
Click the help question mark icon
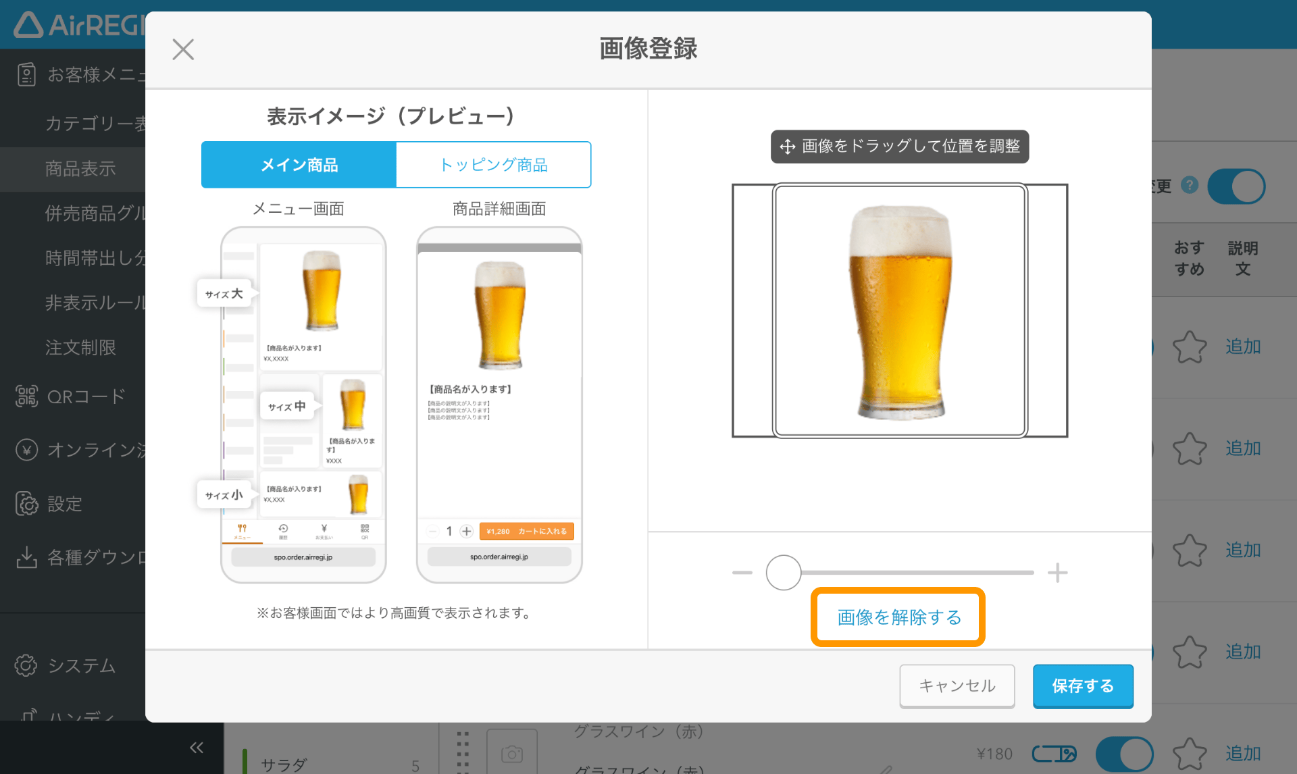[1190, 184]
